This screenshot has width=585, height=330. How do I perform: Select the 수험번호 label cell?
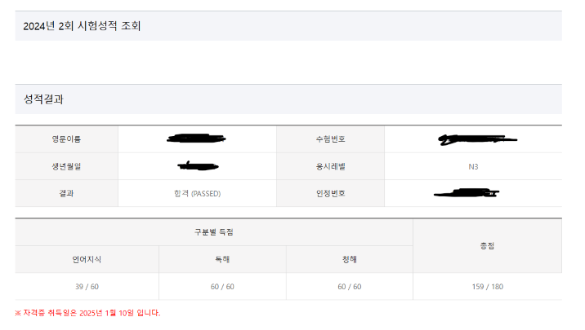330,139
